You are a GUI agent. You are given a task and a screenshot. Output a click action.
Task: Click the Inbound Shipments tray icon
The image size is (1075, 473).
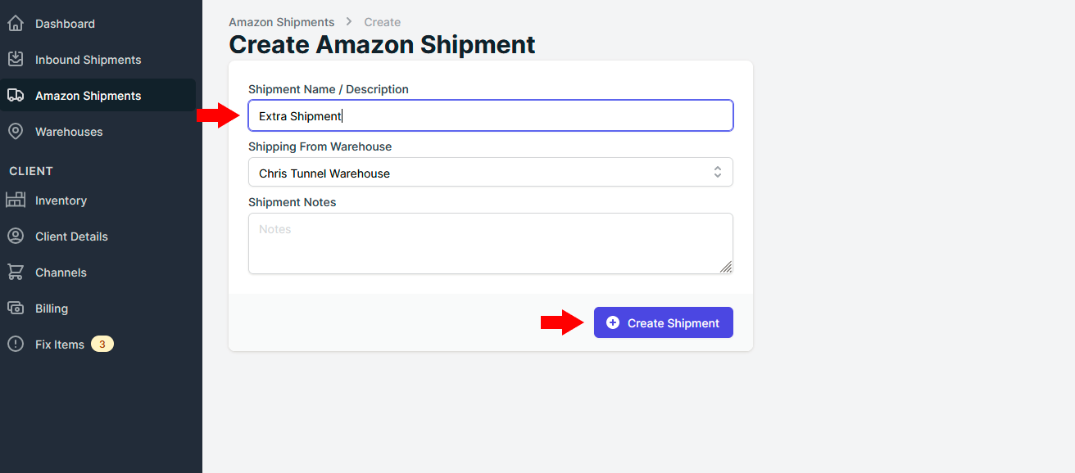tap(16, 60)
